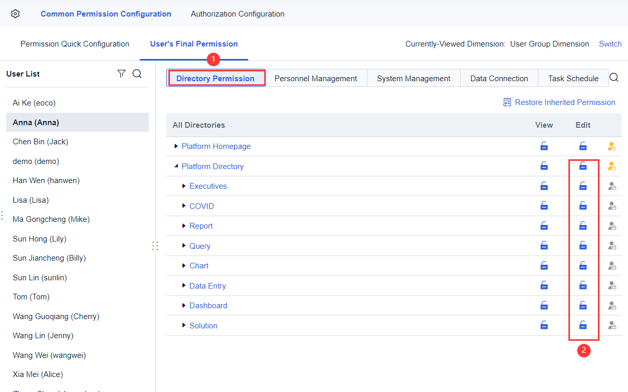Image resolution: width=628 pixels, height=392 pixels.
Task: Toggle View permission lock for Report
Action: pos(544,226)
